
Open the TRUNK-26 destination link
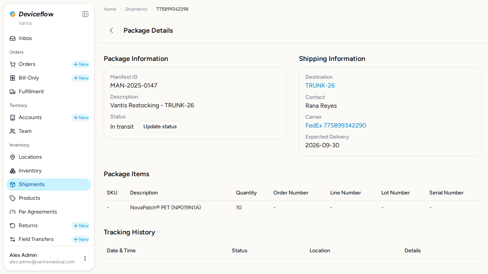(320, 86)
